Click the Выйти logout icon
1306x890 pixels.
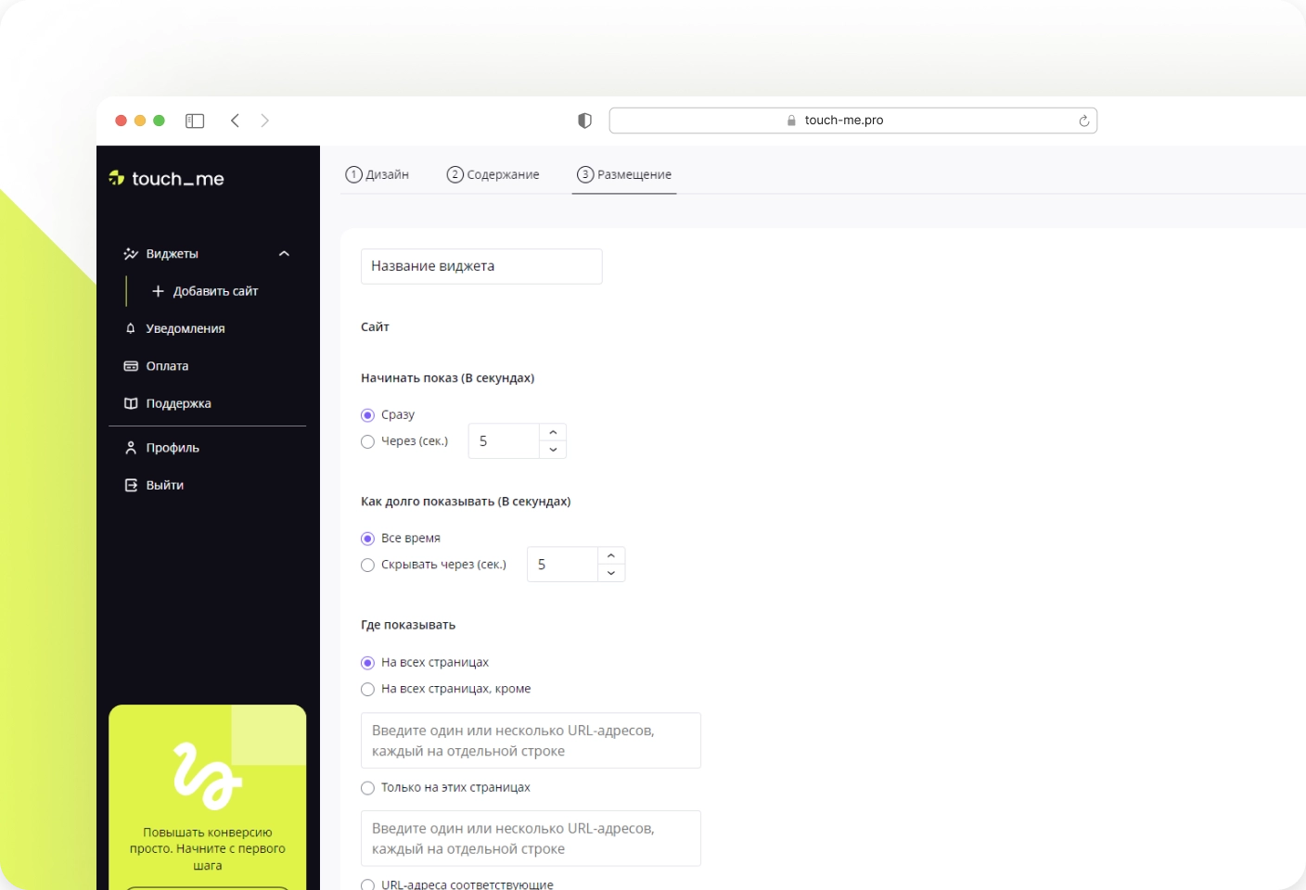click(131, 485)
